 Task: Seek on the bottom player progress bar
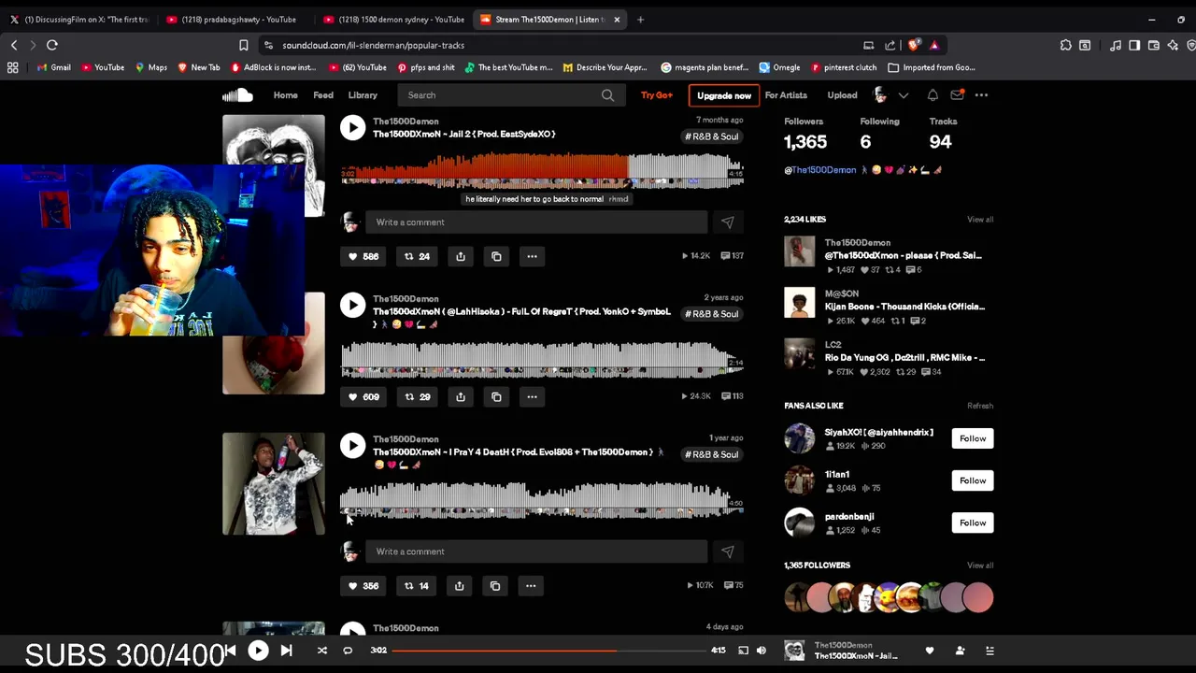(x=549, y=651)
